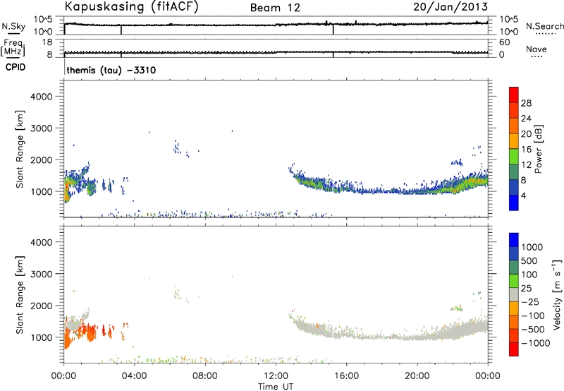Screen dimensions: 564x391
Task: Click the Velocity [m s⁻¹] colorbar title
Action: [x=557, y=294]
